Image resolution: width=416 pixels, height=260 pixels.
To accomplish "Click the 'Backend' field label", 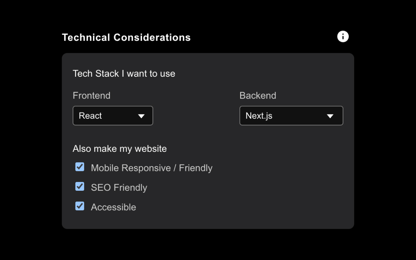I will click(x=258, y=96).
